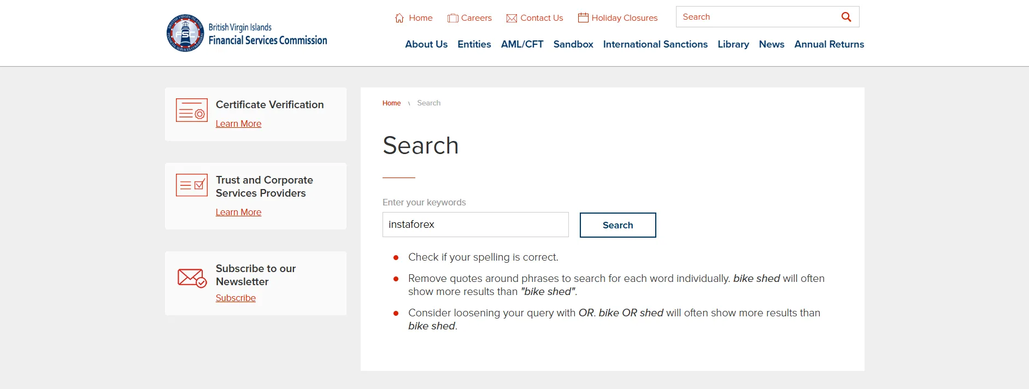The height and width of the screenshot is (389, 1029).
Task: Click Learn More under Trust and Corporate Services
Action: tap(238, 213)
